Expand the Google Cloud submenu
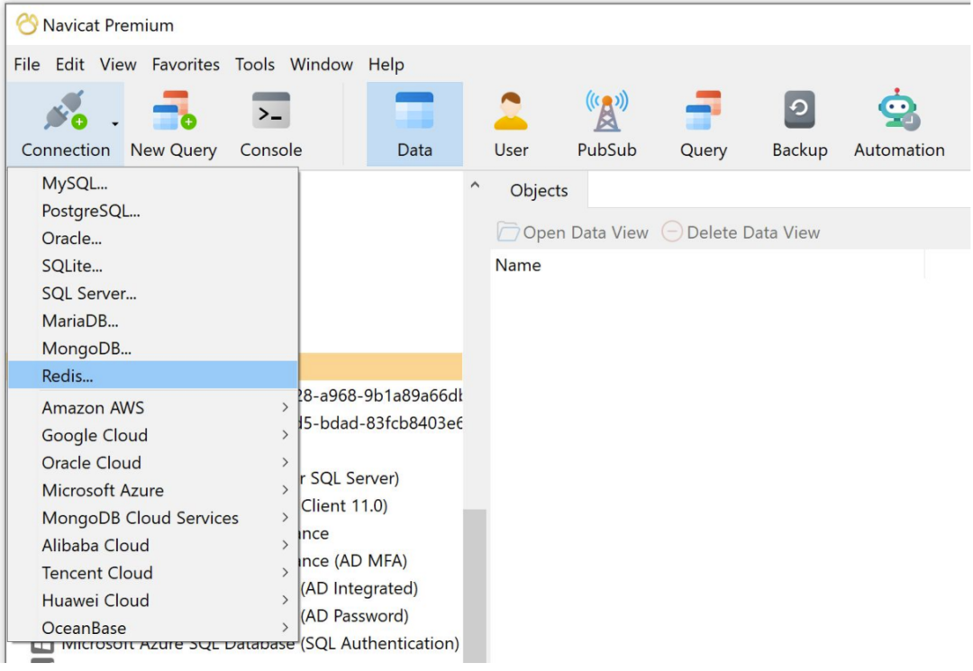The width and height of the screenshot is (973, 671). (x=153, y=435)
